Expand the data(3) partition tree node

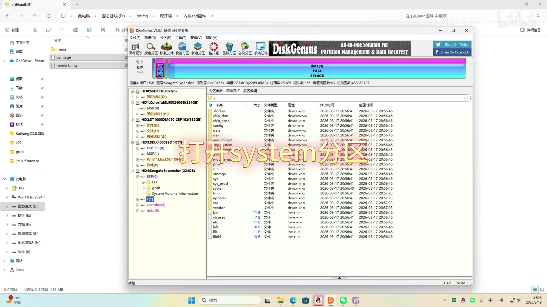coord(138,211)
